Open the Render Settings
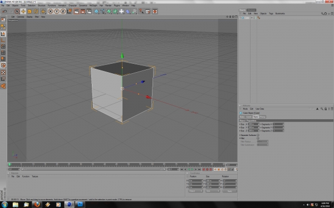The width and height of the screenshot is (334, 208). coord(89,11)
